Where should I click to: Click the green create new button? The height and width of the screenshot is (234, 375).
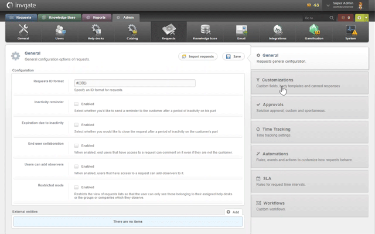click(x=359, y=18)
